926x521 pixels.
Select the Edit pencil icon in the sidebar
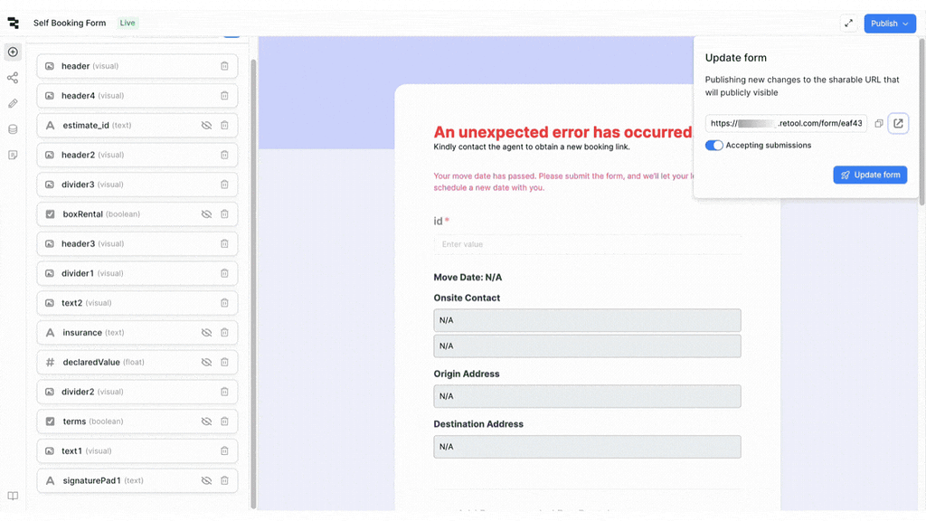click(x=13, y=103)
